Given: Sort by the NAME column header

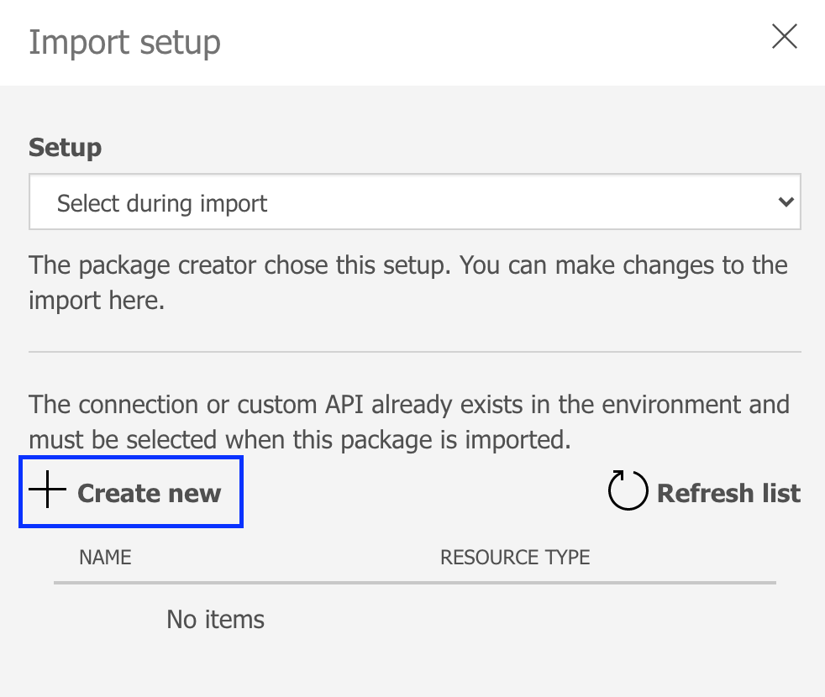Looking at the screenshot, I should 105,557.
